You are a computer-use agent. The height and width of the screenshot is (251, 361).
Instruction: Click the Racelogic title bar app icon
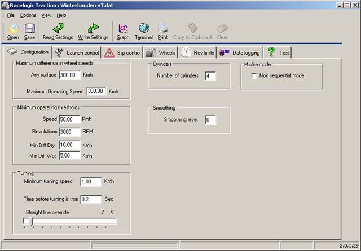(5, 5)
